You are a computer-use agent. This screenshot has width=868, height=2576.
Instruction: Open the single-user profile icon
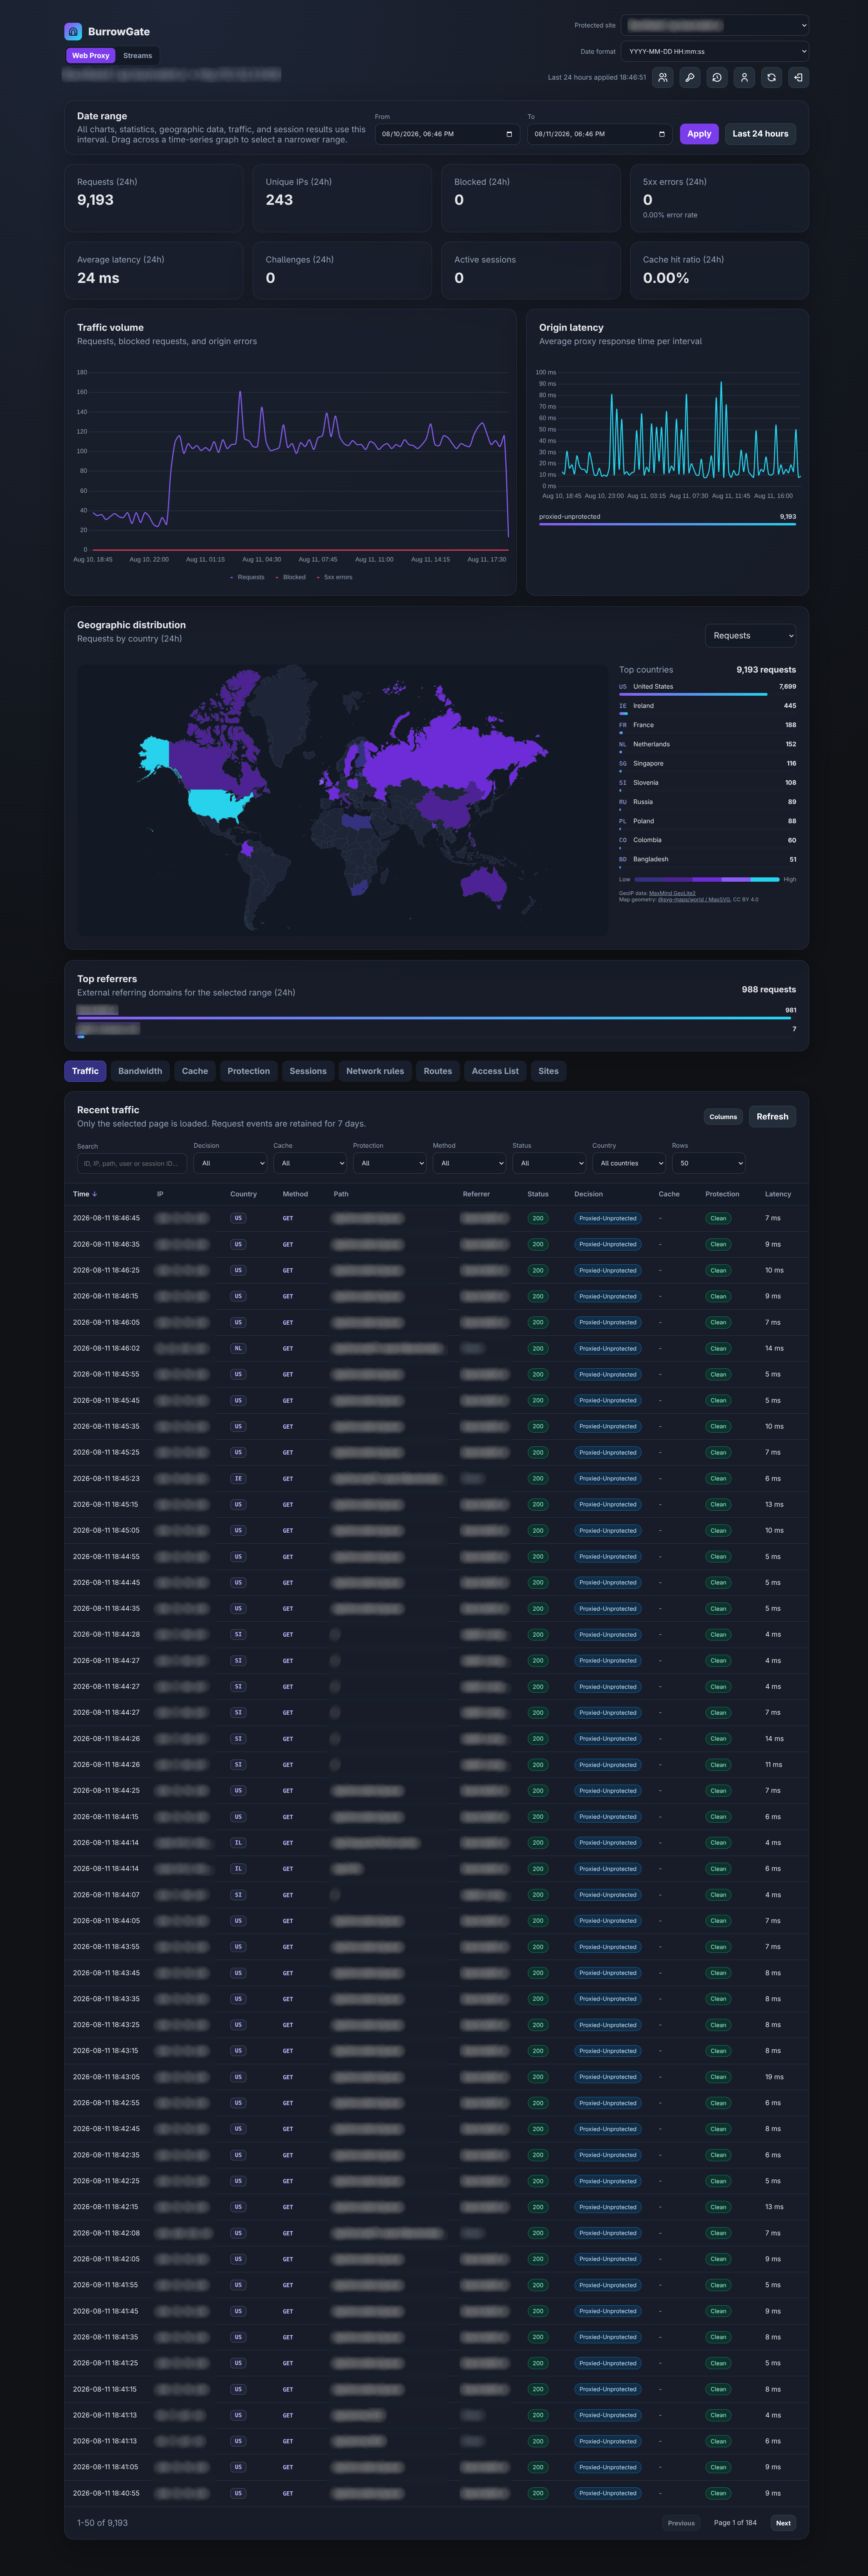744,77
